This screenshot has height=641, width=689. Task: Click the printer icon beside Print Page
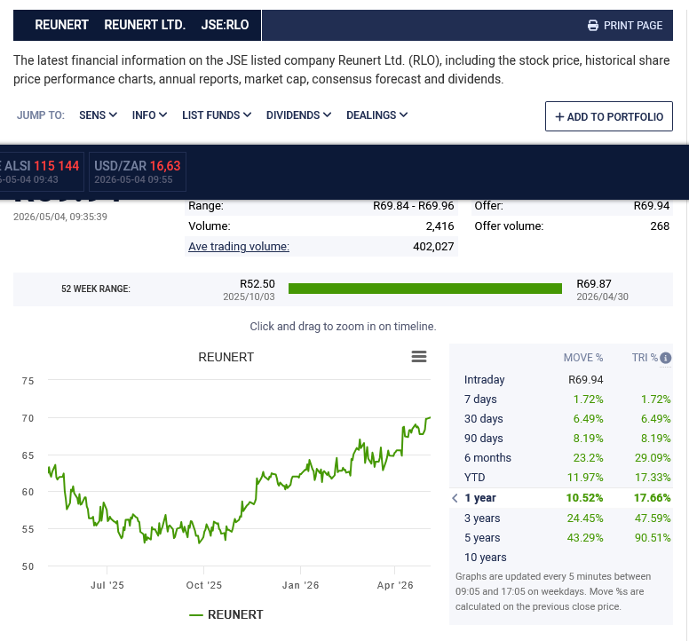593,26
